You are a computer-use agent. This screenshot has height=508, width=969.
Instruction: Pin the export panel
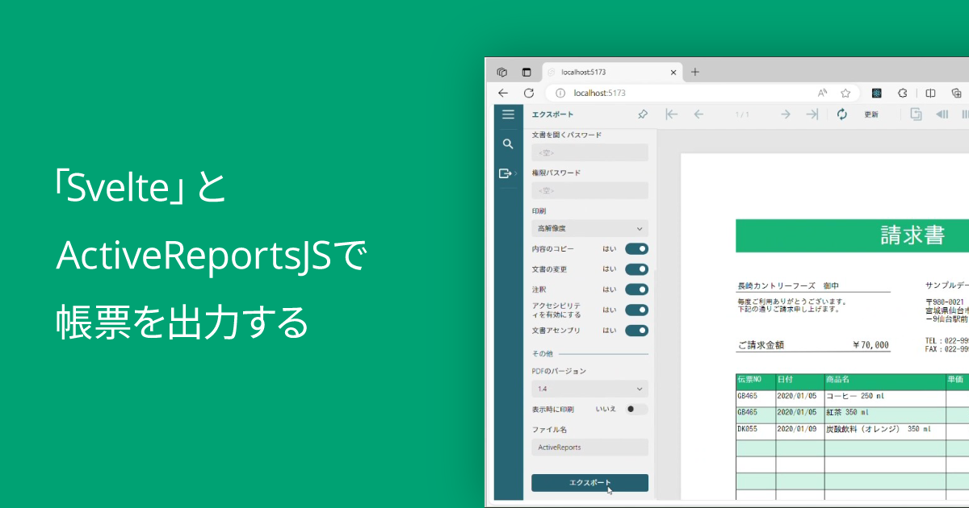pos(643,114)
